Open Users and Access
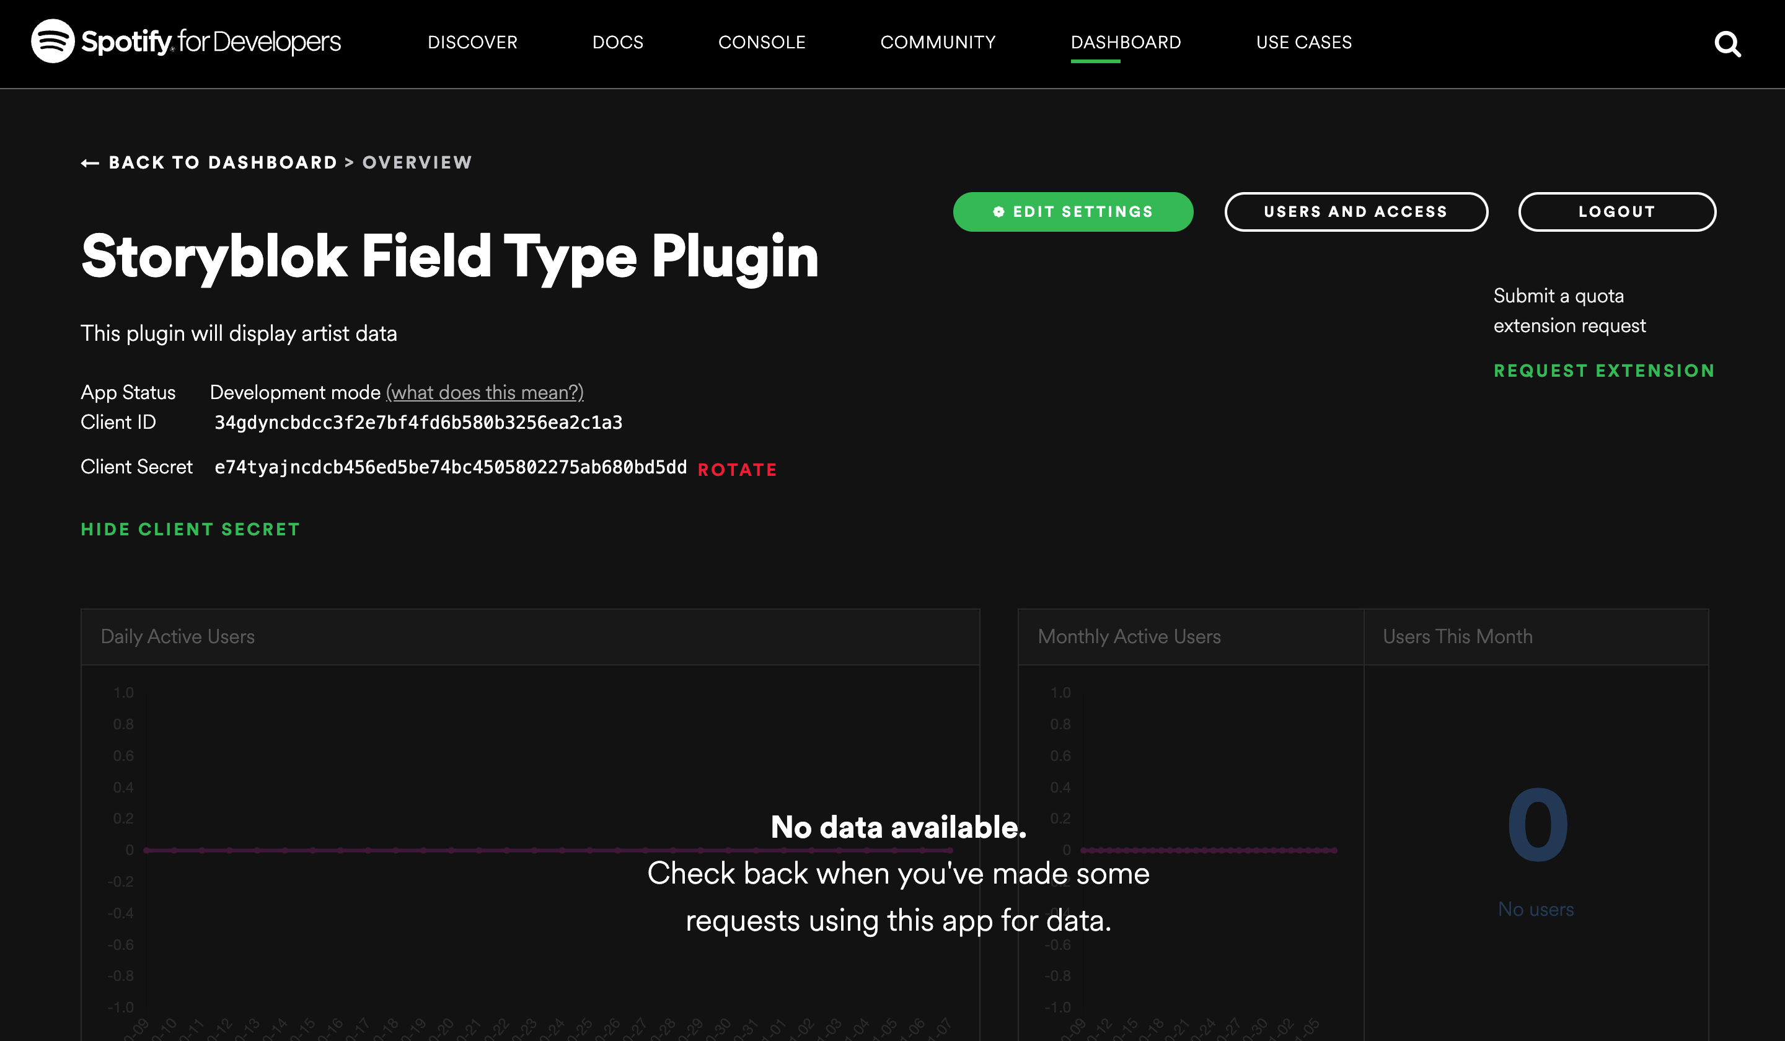The width and height of the screenshot is (1785, 1041). [1355, 212]
